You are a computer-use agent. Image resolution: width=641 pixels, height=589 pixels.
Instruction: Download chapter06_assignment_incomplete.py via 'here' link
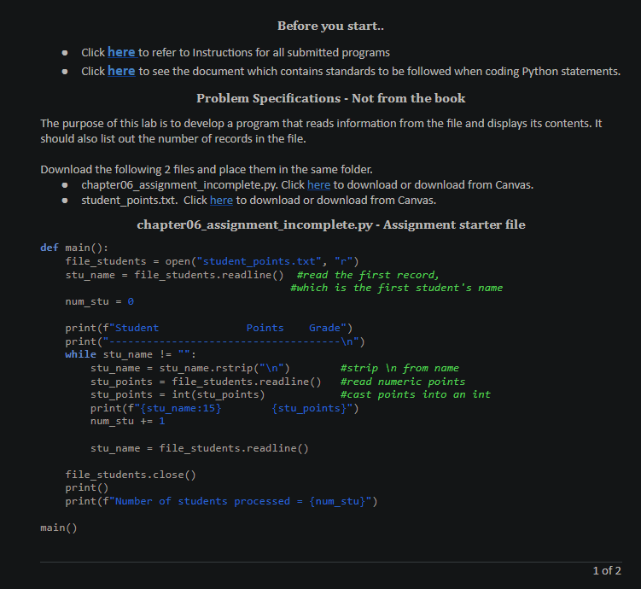pos(318,184)
